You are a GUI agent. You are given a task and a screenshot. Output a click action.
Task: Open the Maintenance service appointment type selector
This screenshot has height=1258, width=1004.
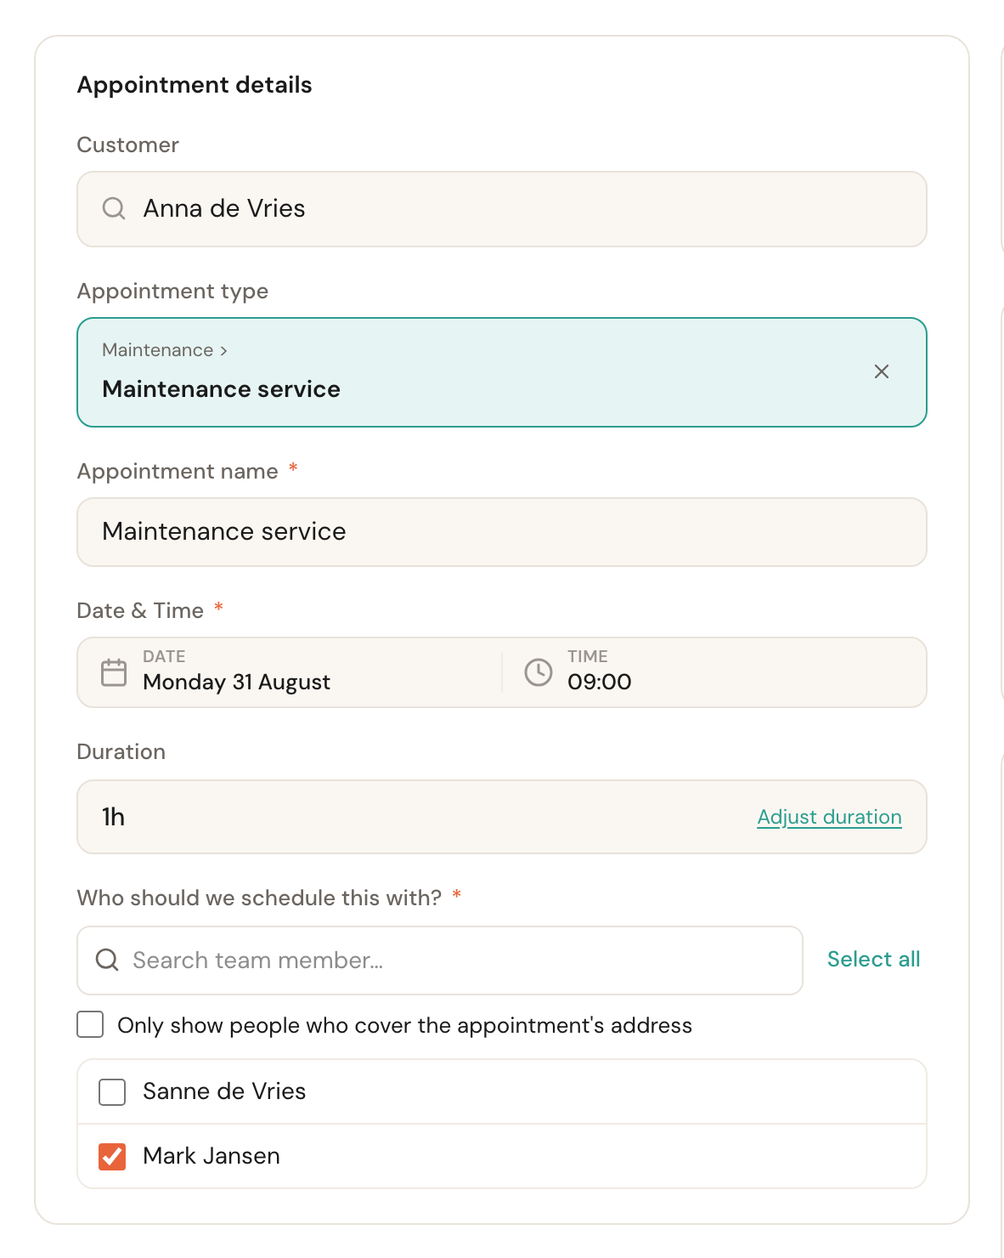click(x=502, y=372)
